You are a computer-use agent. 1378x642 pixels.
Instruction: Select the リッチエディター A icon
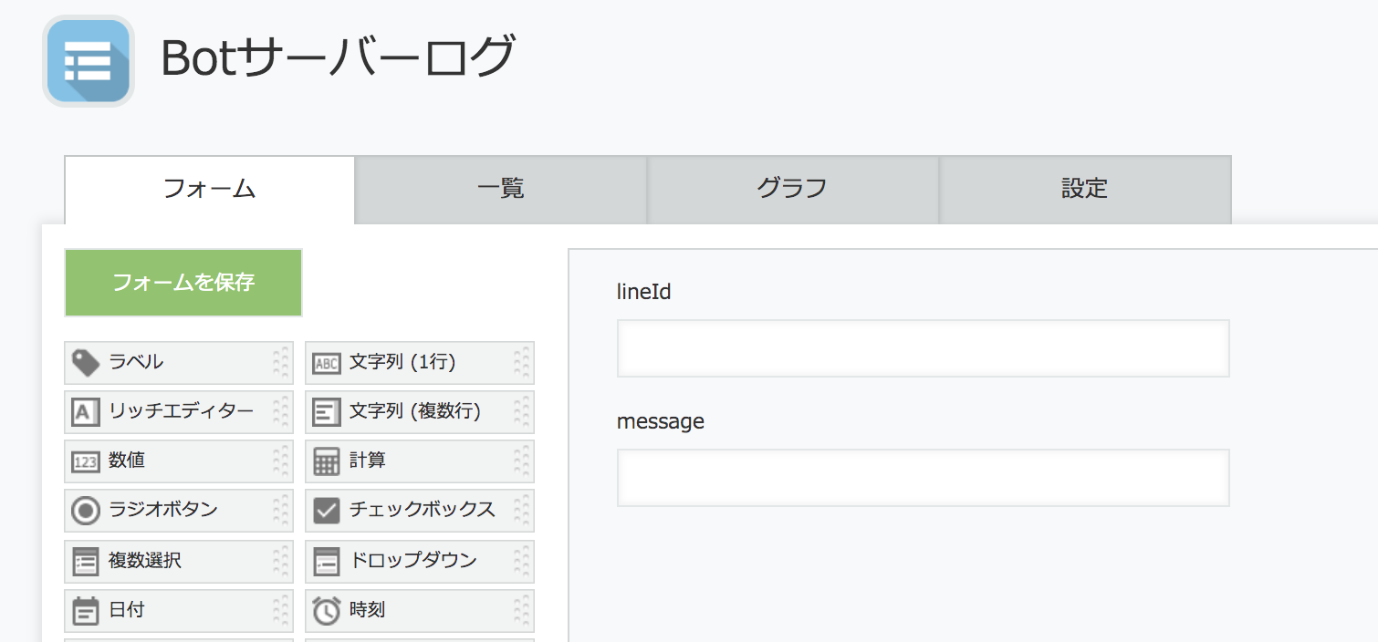85,412
